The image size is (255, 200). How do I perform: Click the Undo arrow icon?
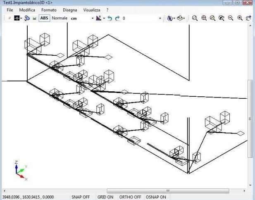[110, 19]
